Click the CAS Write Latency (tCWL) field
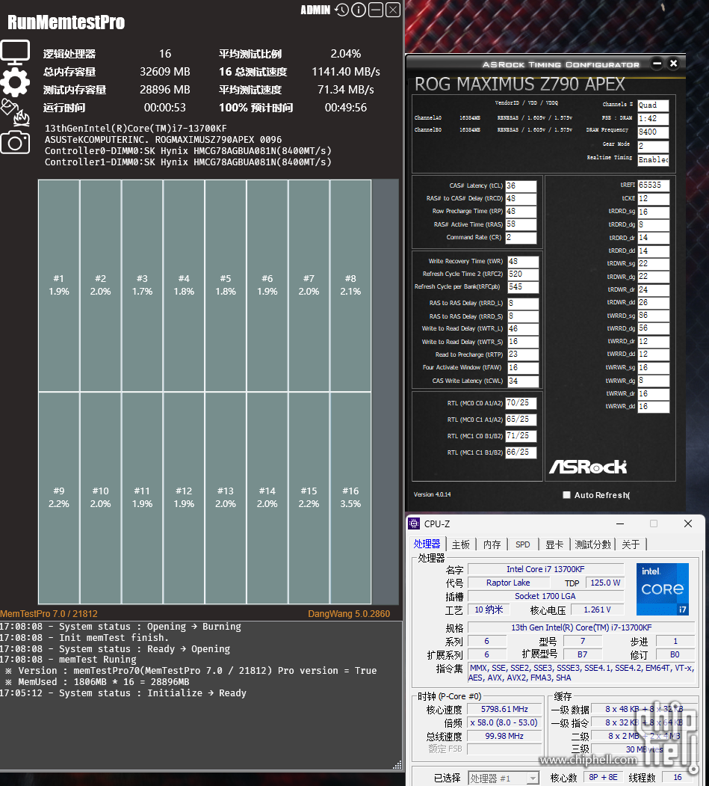 click(x=523, y=381)
